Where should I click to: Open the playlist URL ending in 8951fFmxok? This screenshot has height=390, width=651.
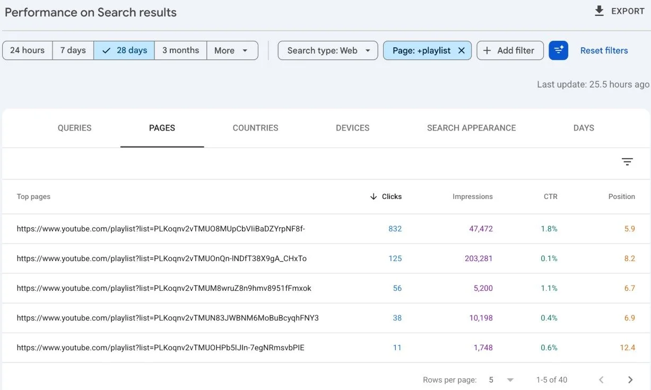(164, 288)
